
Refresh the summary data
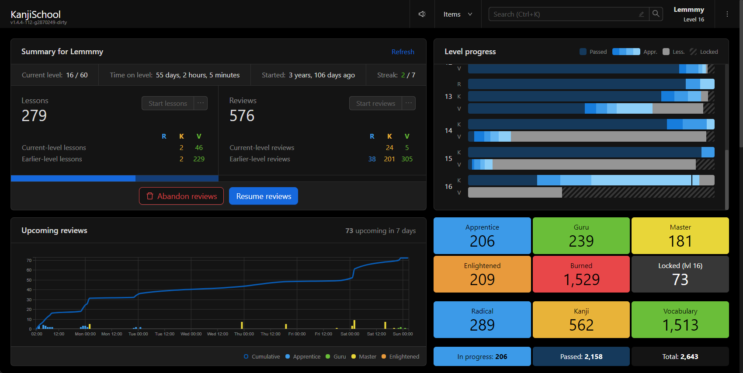tap(403, 52)
